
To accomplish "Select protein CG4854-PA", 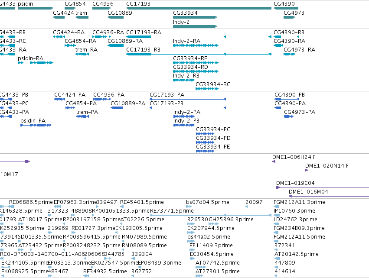I will click(81, 103).
